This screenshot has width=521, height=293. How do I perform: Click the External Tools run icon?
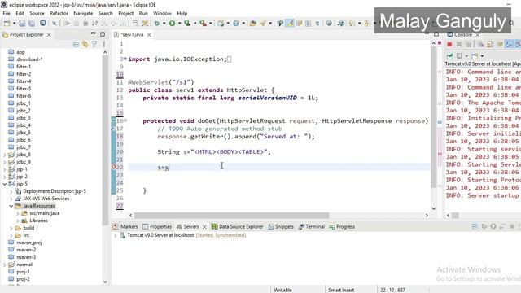[x=203, y=23]
